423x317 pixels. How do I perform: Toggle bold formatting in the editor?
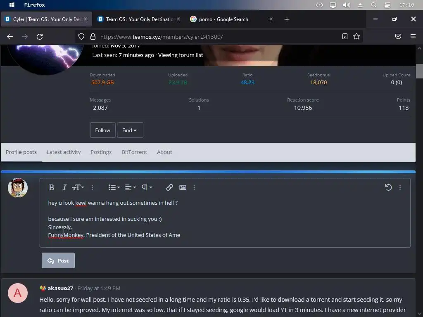(x=52, y=187)
